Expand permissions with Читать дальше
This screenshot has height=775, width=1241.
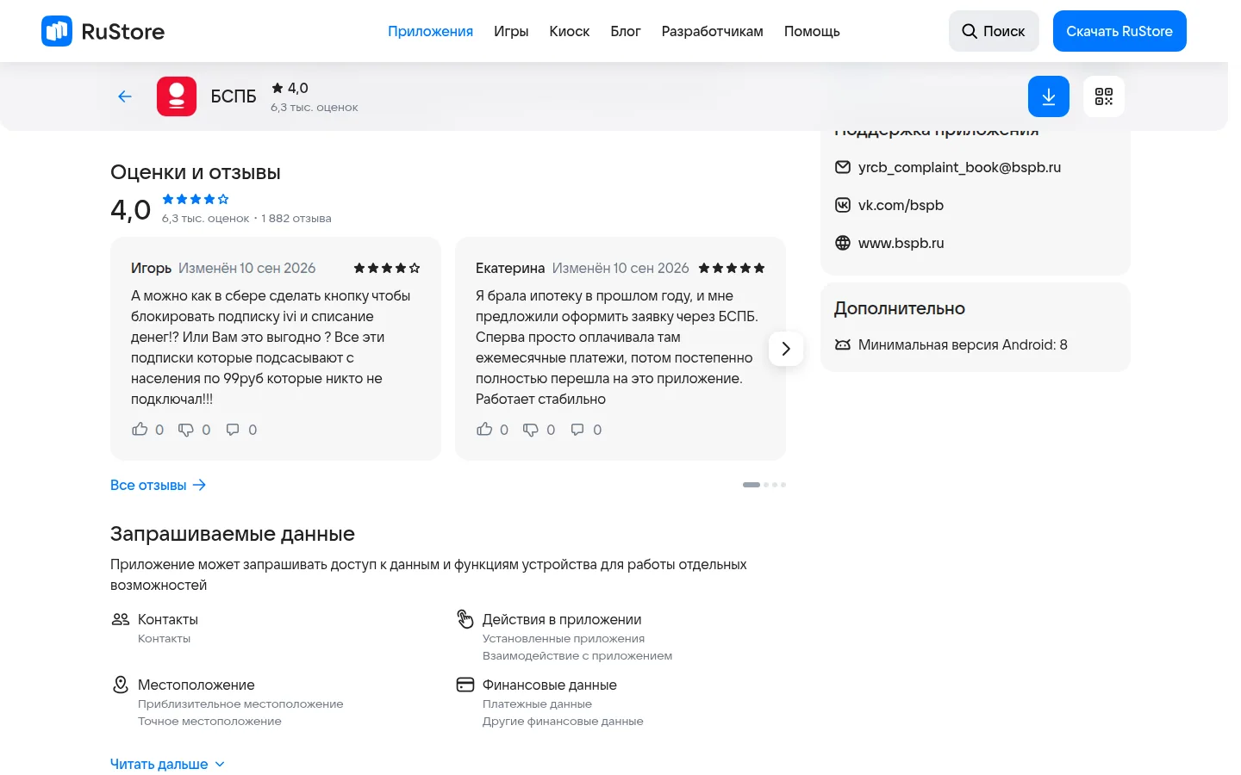coord(167,764)
